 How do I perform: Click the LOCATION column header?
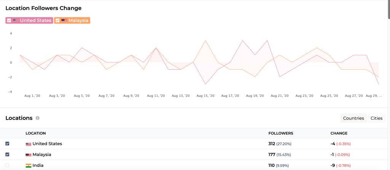35,133
